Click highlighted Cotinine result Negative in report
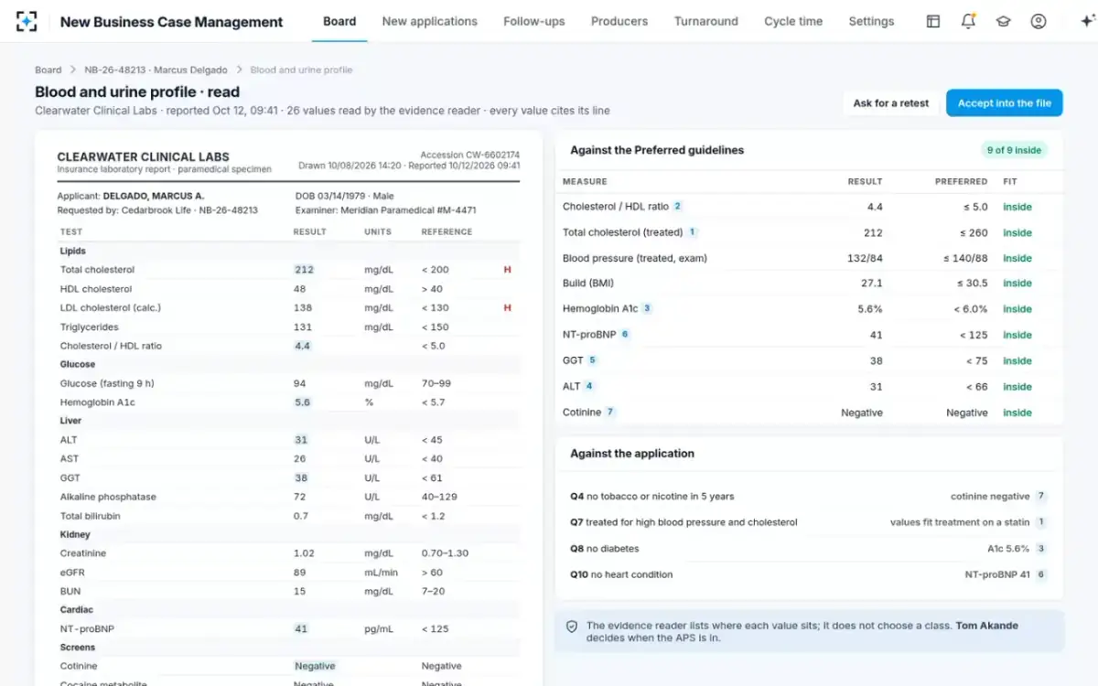The image size is (1098, 686). [315, 667]
